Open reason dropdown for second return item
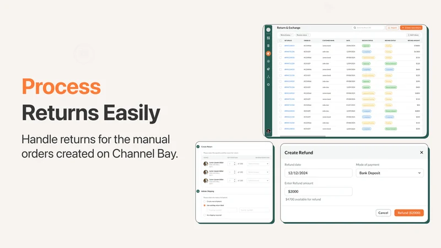Image resolution: width=441 pixels, height=248 pixels. pos(258,172)
